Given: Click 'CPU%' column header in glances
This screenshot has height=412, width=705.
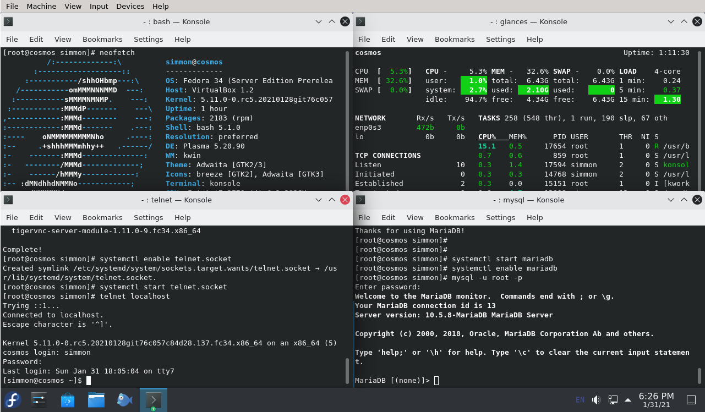Looking at the screenshot, I should click(x=487, y=137).
